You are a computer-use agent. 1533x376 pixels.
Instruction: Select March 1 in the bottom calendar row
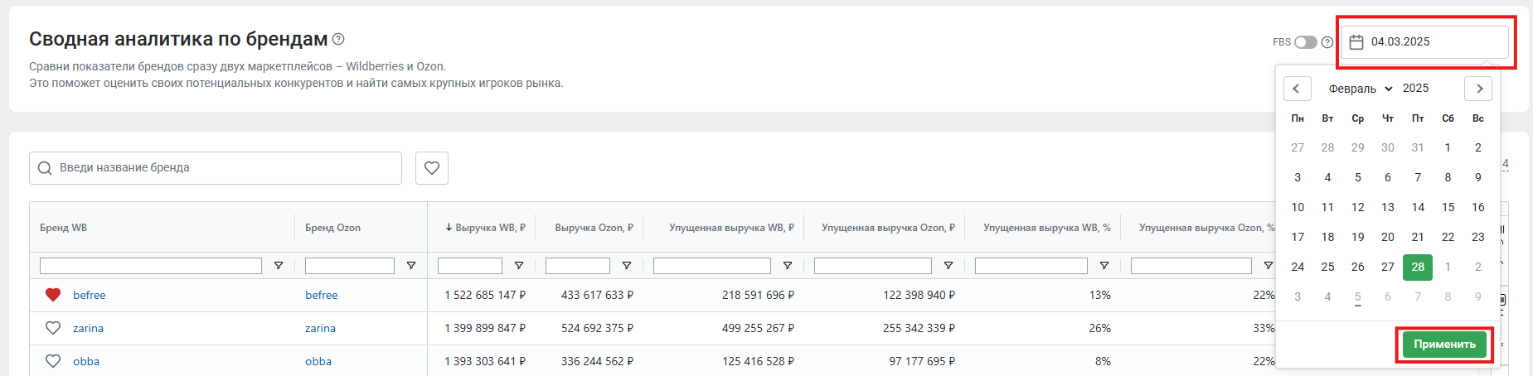pyautogui.click(x=1448, y=267)
